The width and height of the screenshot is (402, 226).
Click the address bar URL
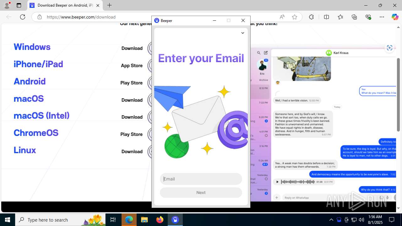pyautogui.click(x=81, y=17)
